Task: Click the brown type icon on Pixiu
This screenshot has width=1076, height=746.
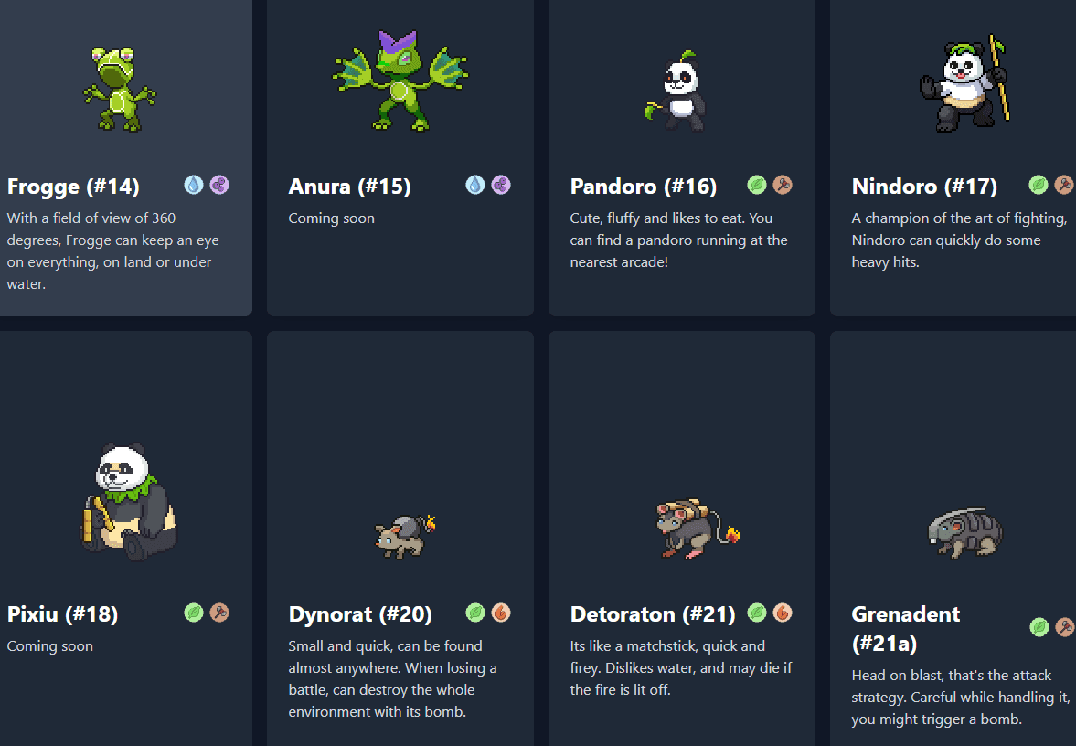Action: 218,613
